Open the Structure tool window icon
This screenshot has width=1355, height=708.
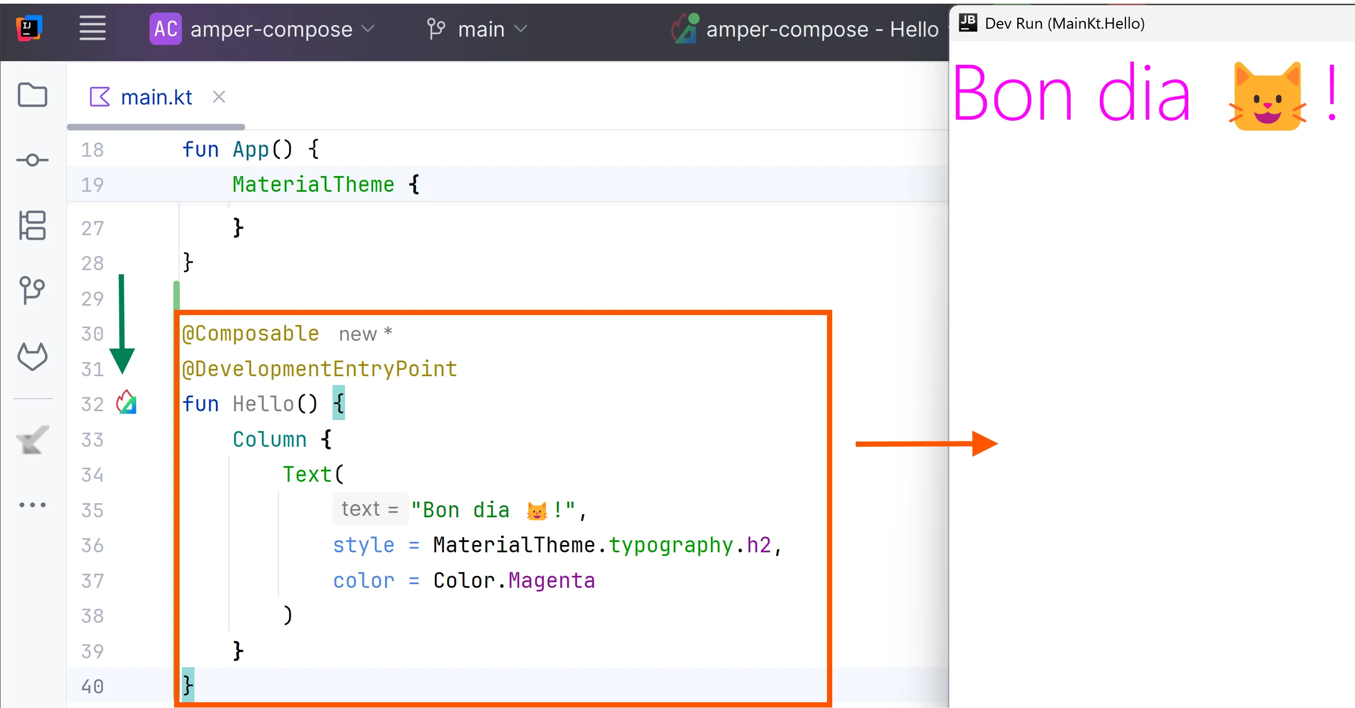tap(32, 226)
